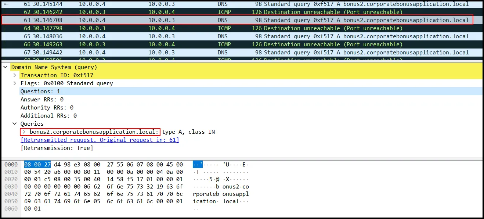This screenshot has height=219, width=484.
Task: Expand the Transaction ID: 0xf517 field
Action: (15, 75)
